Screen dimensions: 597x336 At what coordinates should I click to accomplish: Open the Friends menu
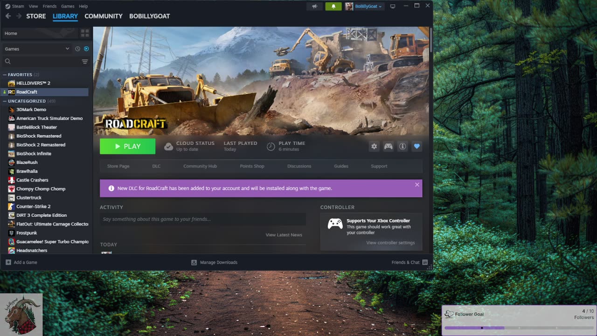tap(49, 6)
